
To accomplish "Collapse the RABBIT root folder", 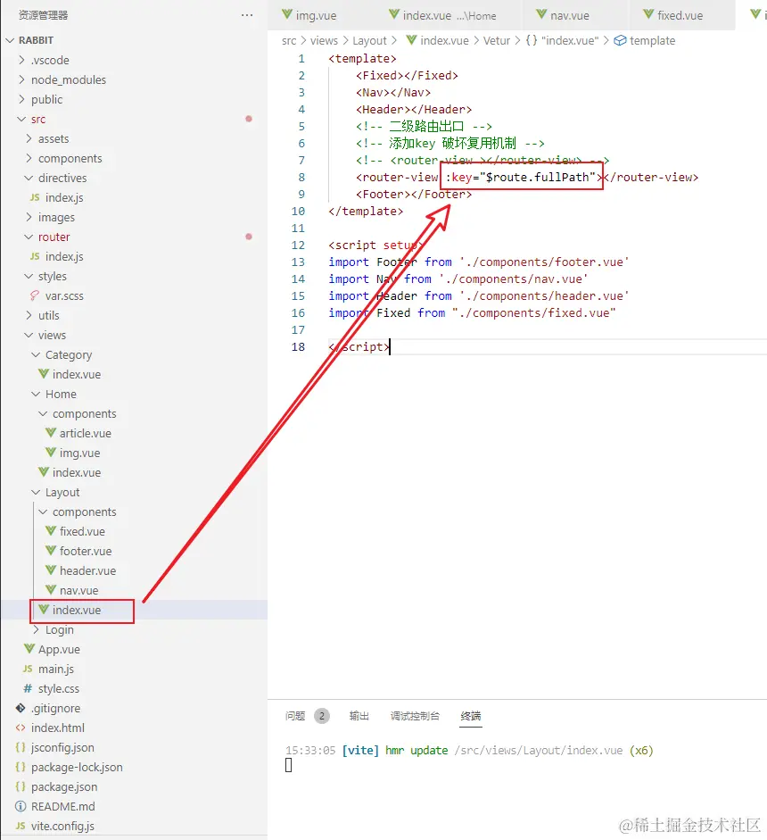I will coord(10,40).
